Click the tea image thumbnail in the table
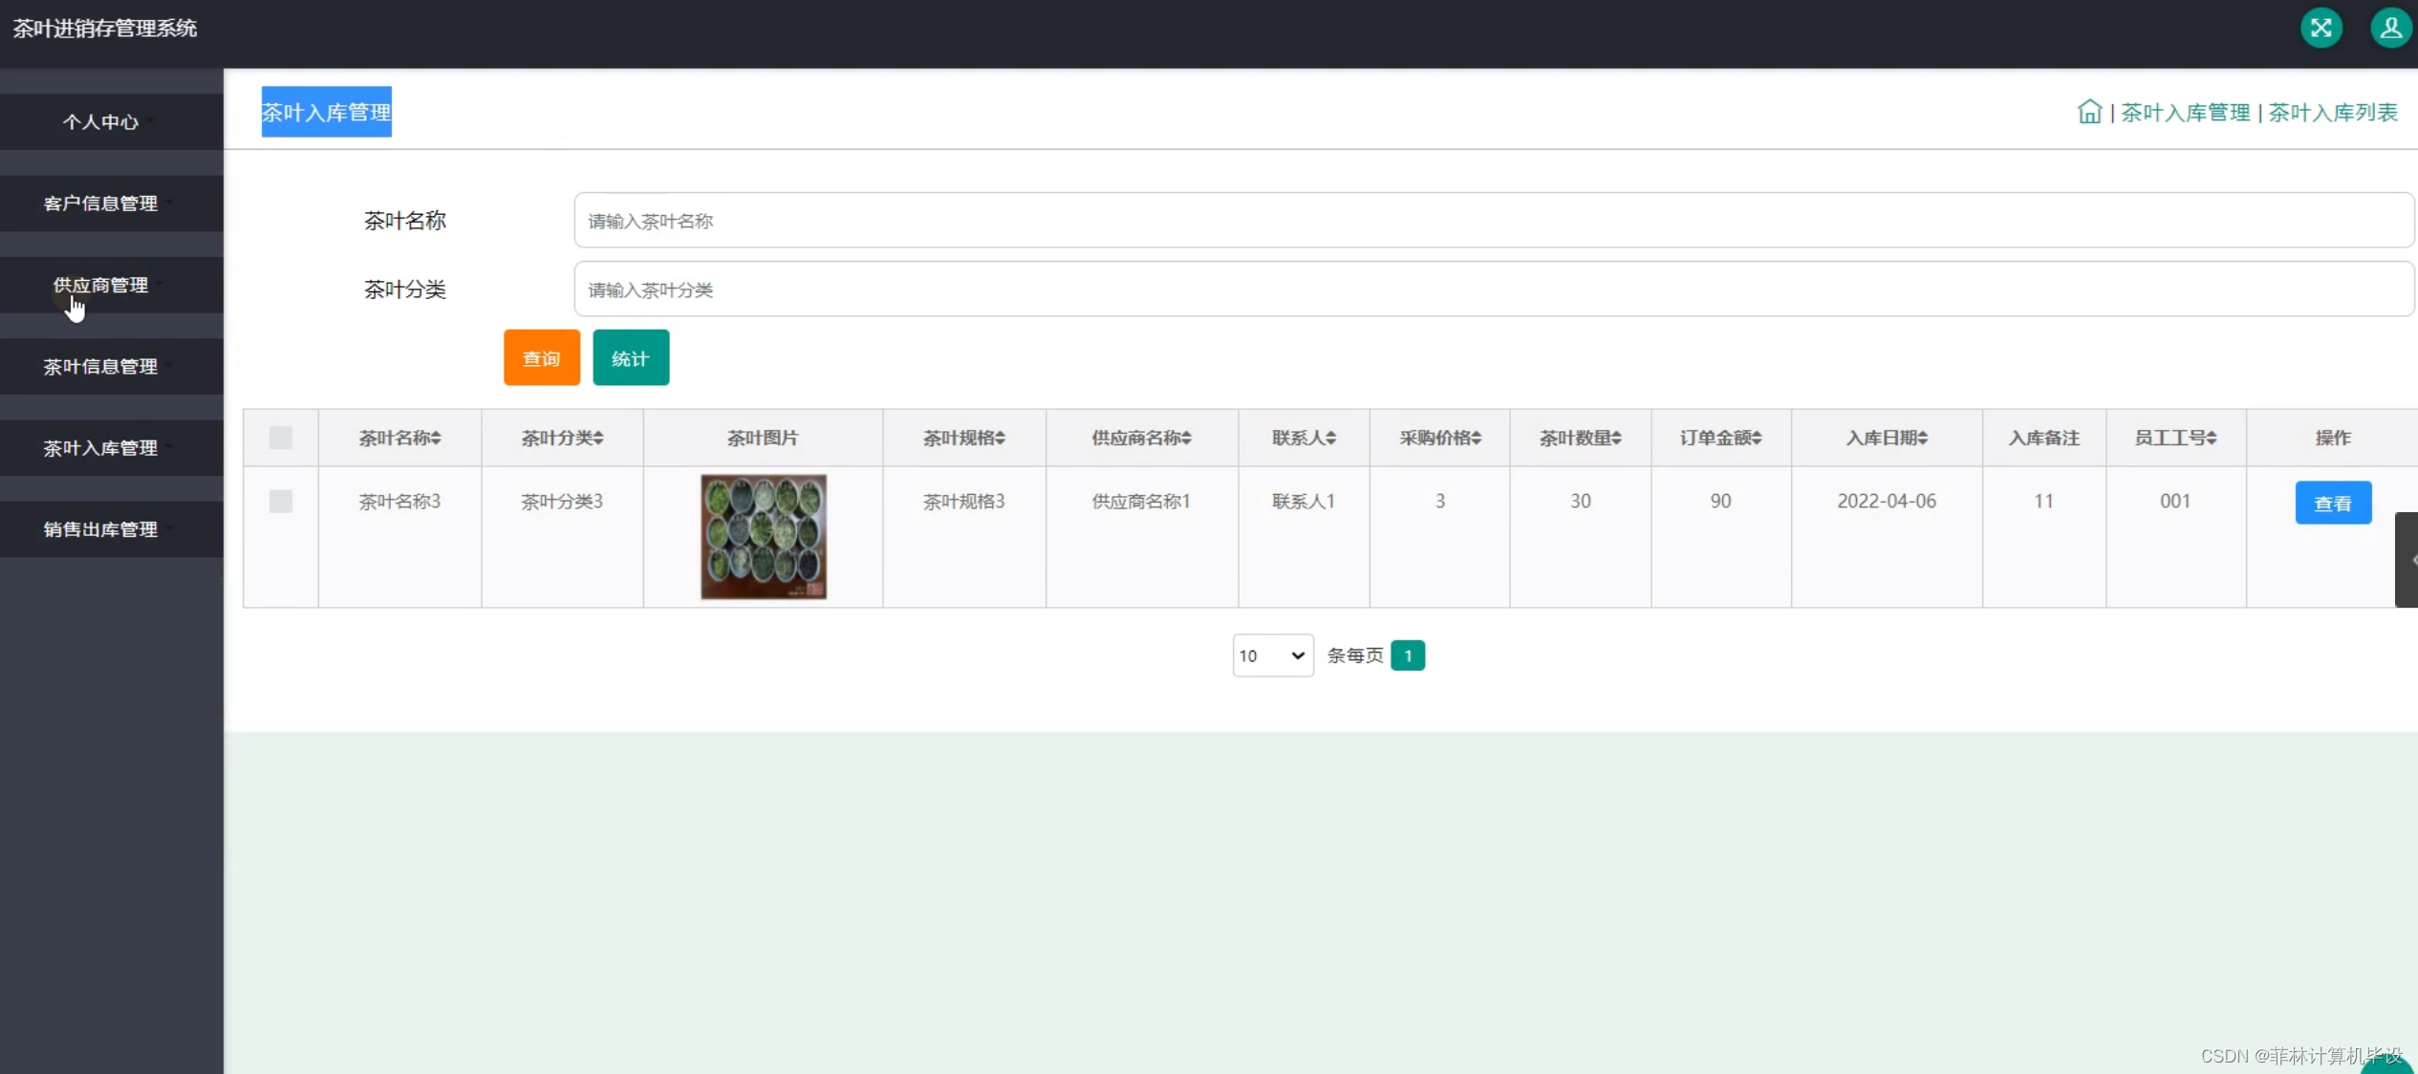 tap(762, 538)
